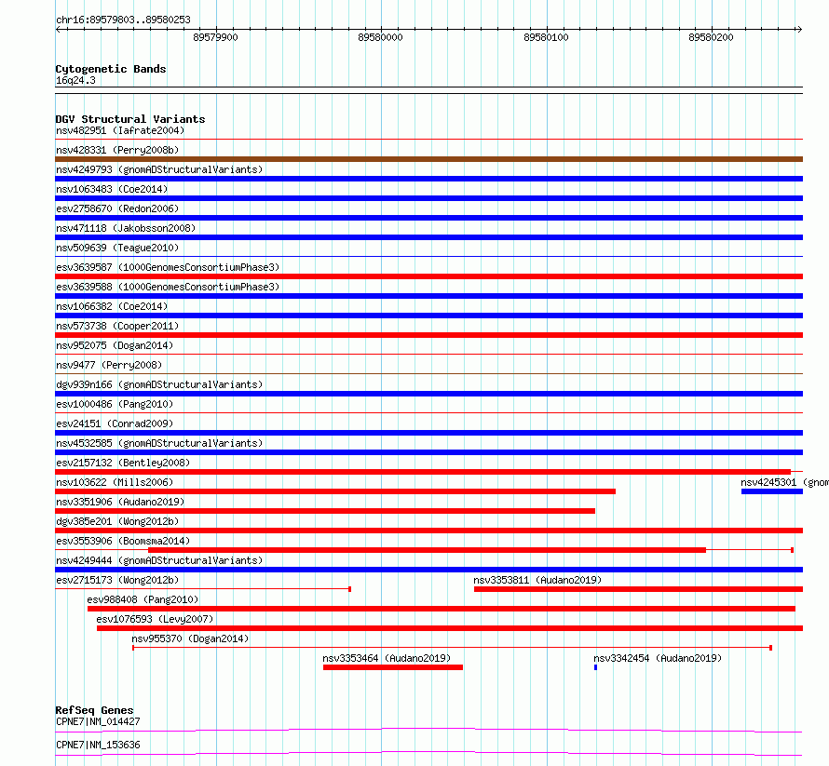Select nsv4532585 (gnomADStructuralVariants) label
The width and height of the screenshot is (829, 766).
coord(159,443)
